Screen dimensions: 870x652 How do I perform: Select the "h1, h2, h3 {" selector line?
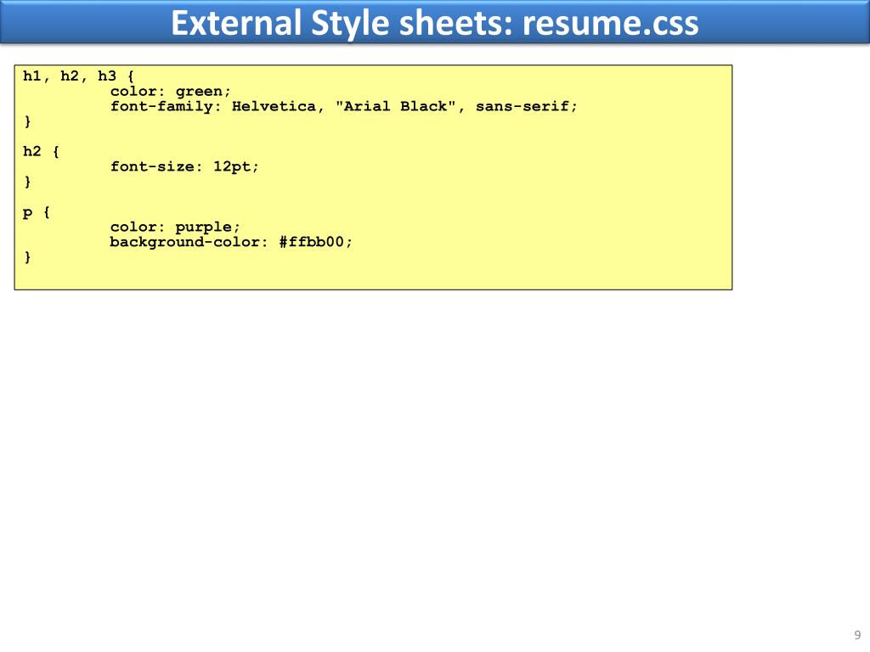(78, 76)
